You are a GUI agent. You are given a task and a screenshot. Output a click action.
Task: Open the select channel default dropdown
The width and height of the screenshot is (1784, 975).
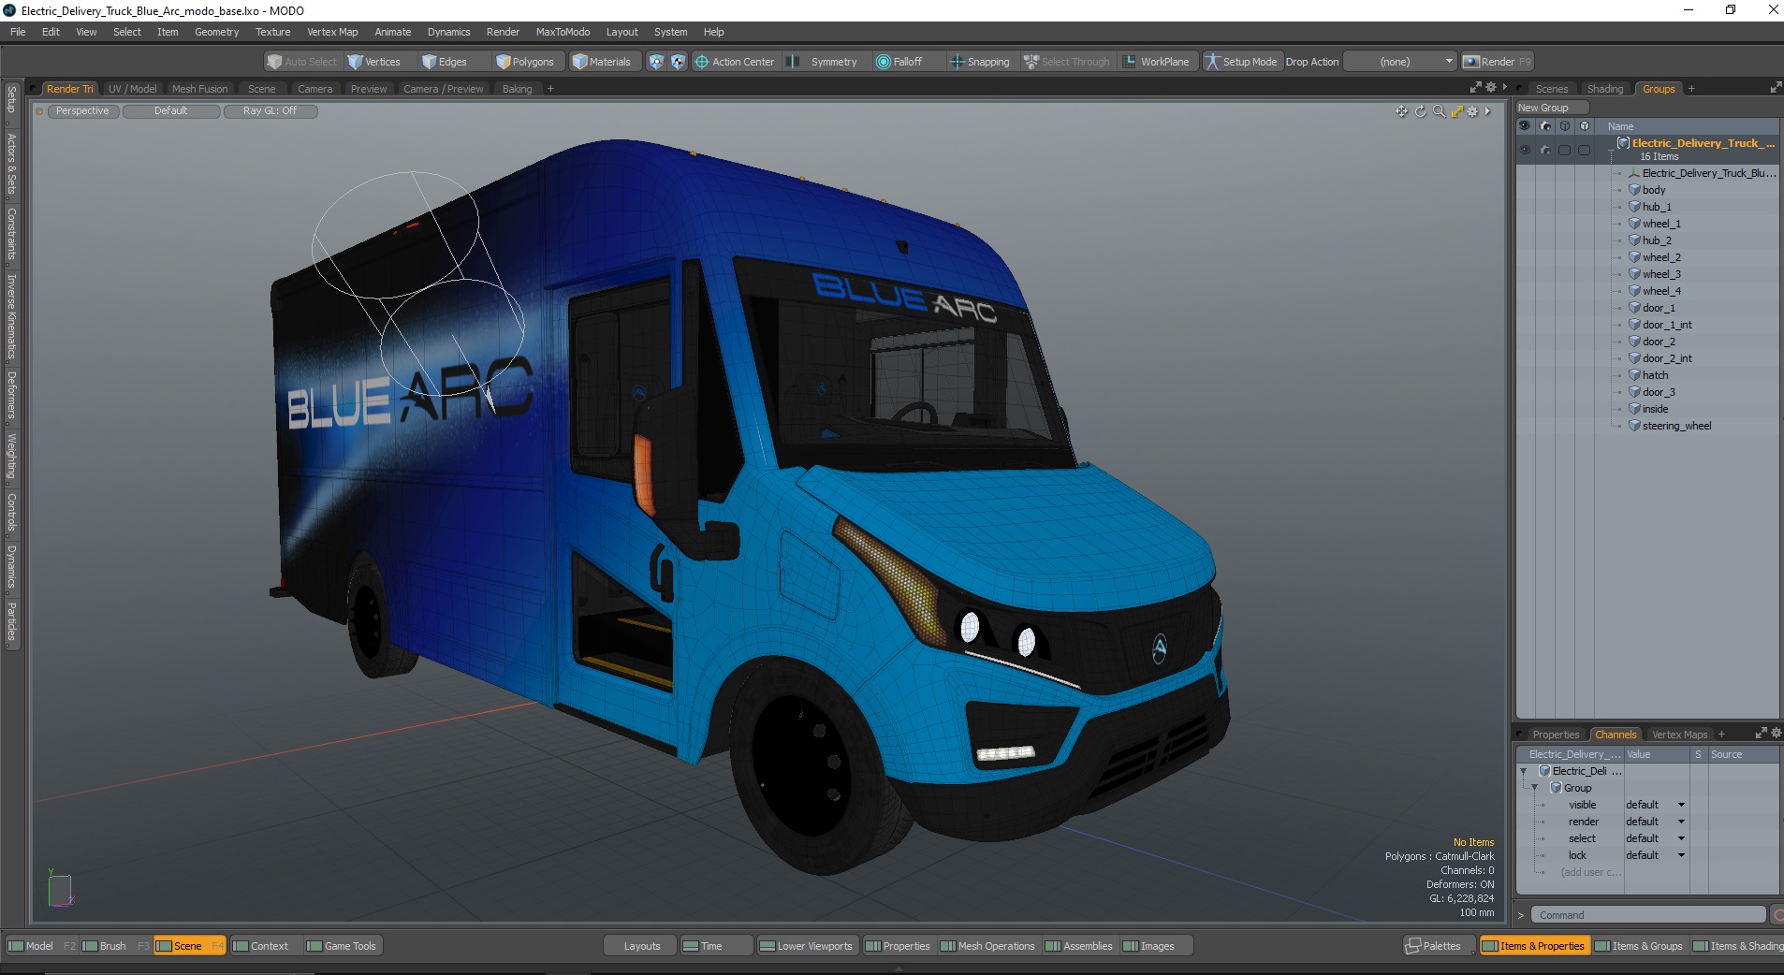click(x=1655, y=838)
